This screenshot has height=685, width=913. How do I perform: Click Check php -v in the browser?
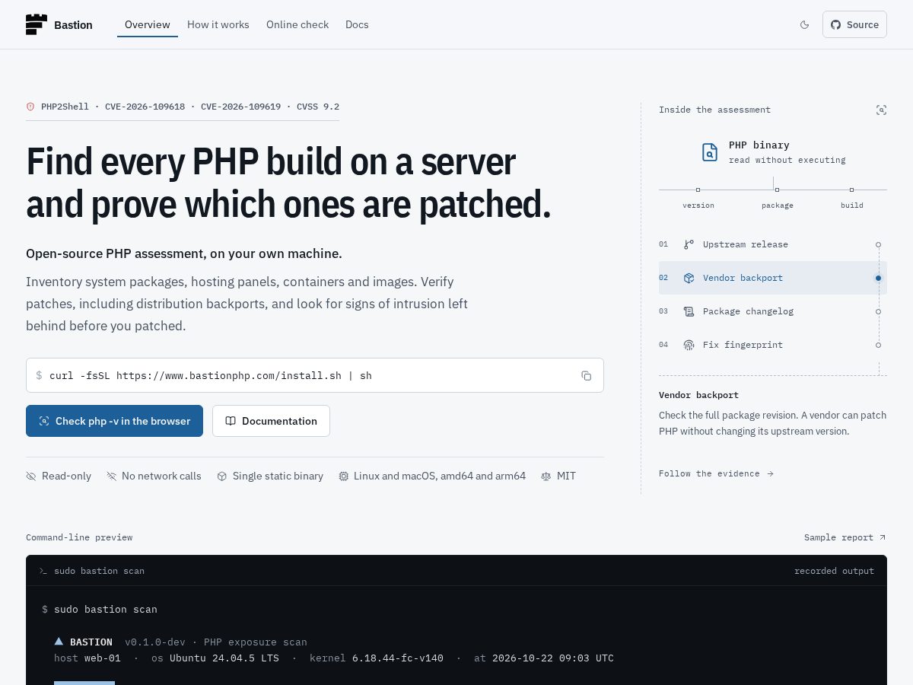[x=114, y=421]
